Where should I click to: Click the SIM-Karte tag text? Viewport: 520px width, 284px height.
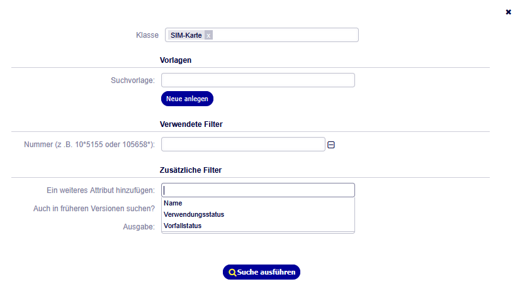(x=186, y=35)
